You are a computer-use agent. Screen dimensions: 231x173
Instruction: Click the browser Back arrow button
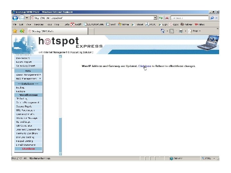pyautogui.click(x=15, y=18)
